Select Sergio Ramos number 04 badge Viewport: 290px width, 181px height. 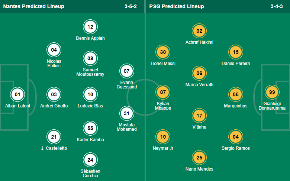coord(235,137)
